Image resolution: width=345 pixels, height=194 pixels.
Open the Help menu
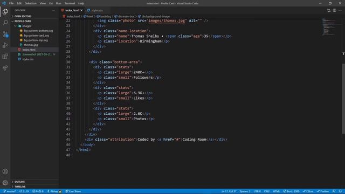[81, 3]
